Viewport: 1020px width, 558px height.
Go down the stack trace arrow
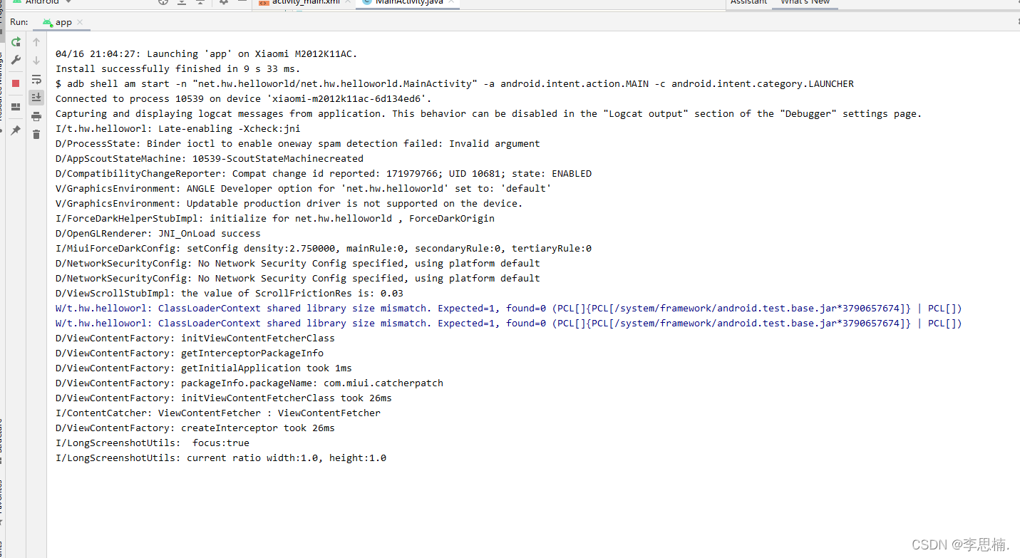(x=36, y=61)
